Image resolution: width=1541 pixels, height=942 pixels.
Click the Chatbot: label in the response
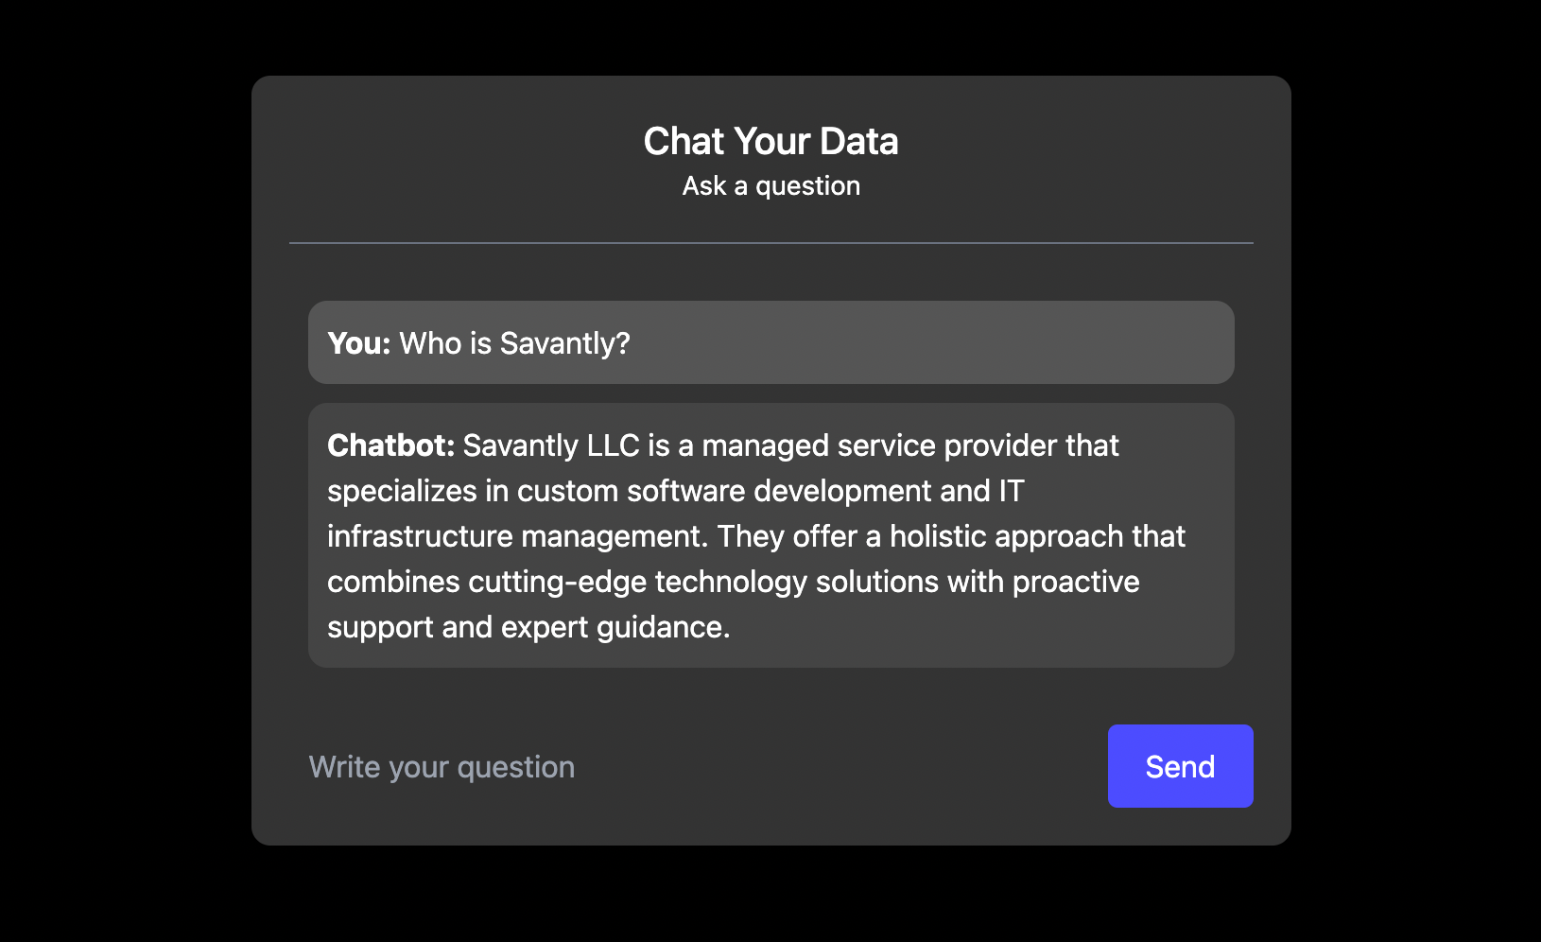(x=390, y=445)
